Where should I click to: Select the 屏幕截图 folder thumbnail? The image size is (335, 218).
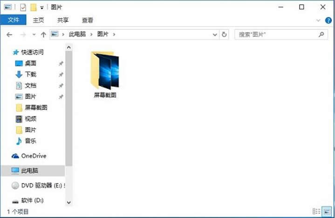[x=105, y=70]
